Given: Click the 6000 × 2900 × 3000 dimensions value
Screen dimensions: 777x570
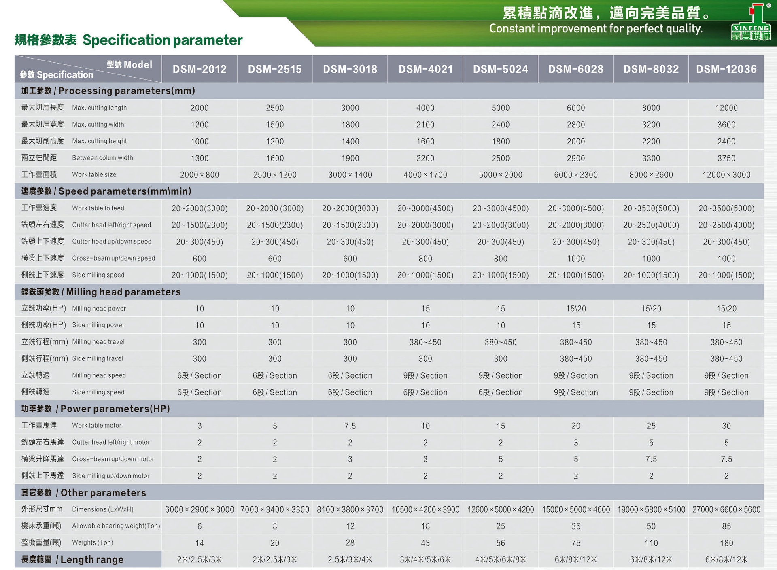Looking at the screenshot, I should coord(200,510).
